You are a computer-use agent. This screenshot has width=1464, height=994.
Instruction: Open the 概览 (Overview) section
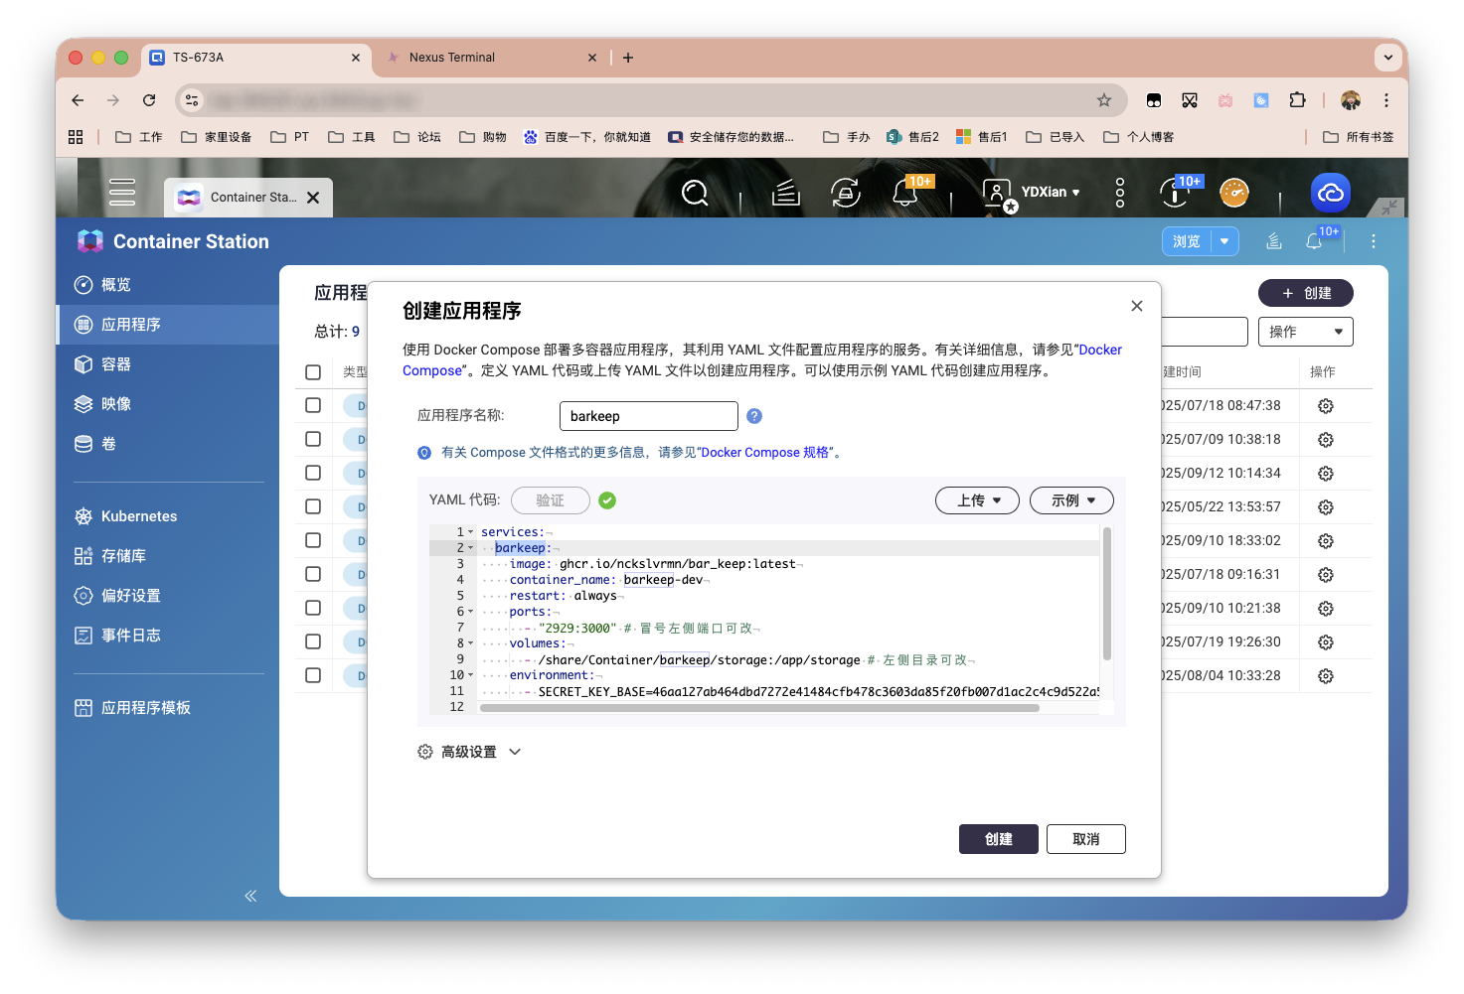[x=114, y=284]
